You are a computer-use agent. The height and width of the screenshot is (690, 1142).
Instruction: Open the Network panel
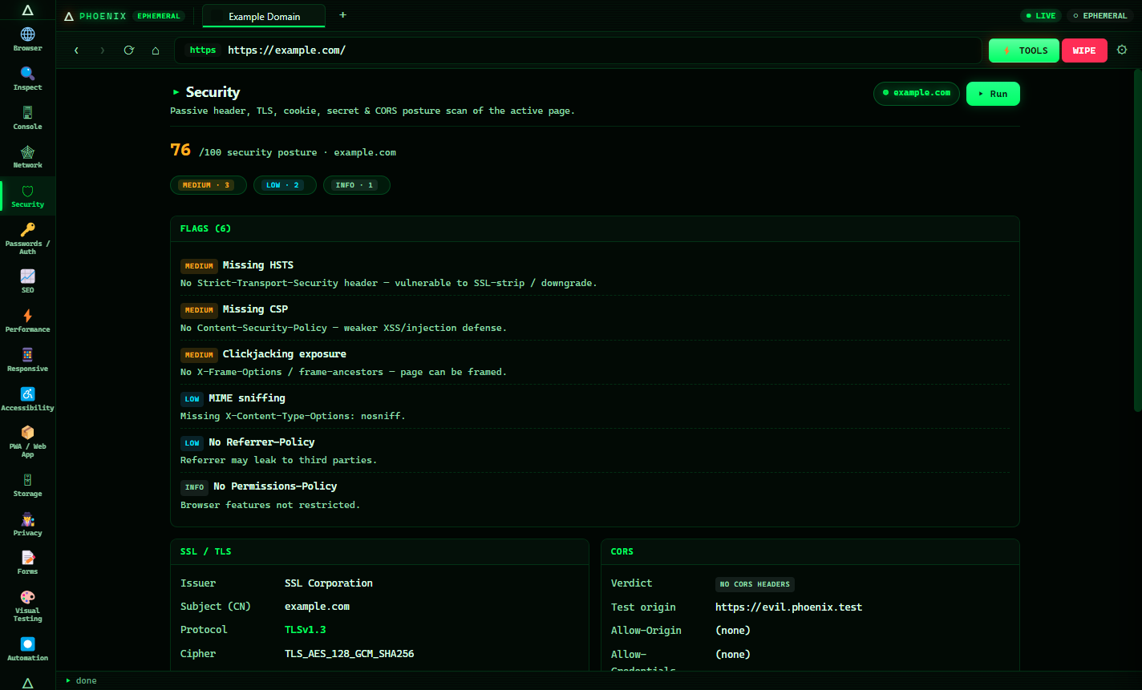pyautogui.click(x=27, y=157)
